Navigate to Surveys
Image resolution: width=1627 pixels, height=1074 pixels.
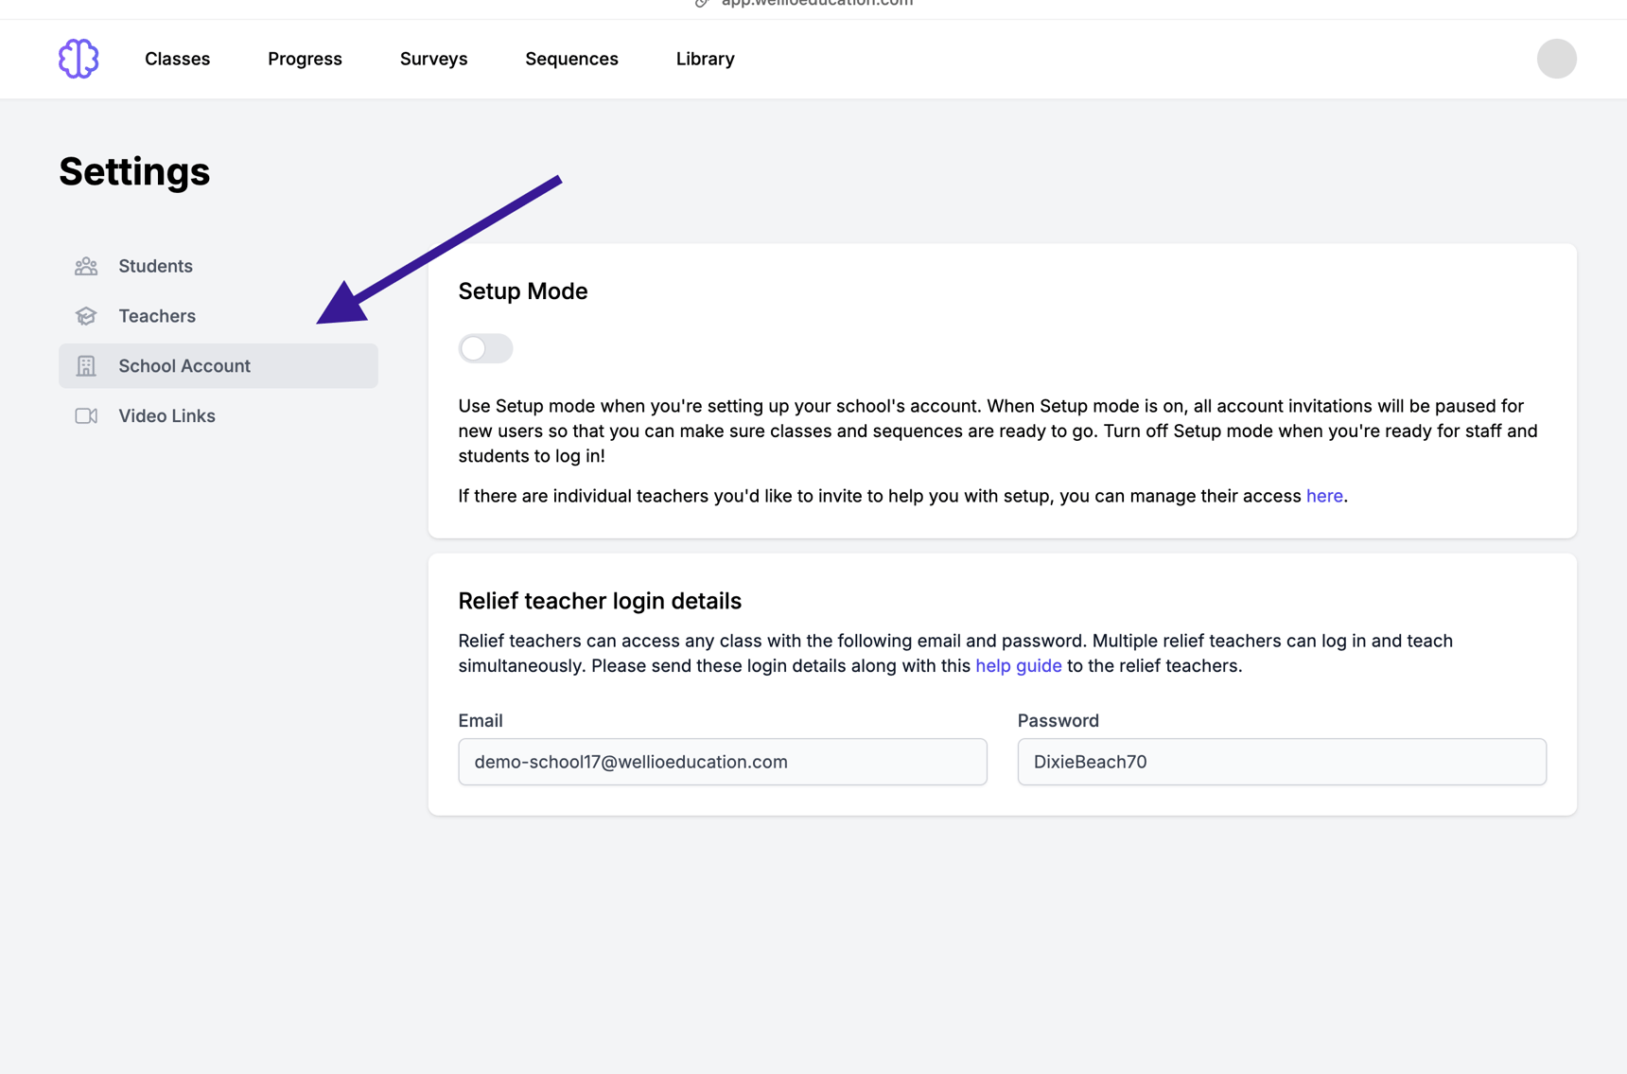(x=433, y=59)
